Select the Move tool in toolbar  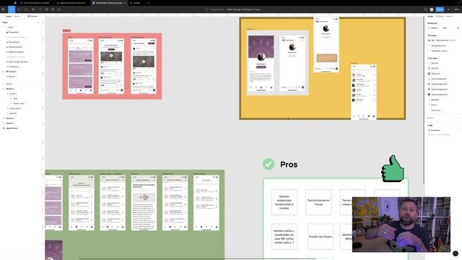point(12,9)
